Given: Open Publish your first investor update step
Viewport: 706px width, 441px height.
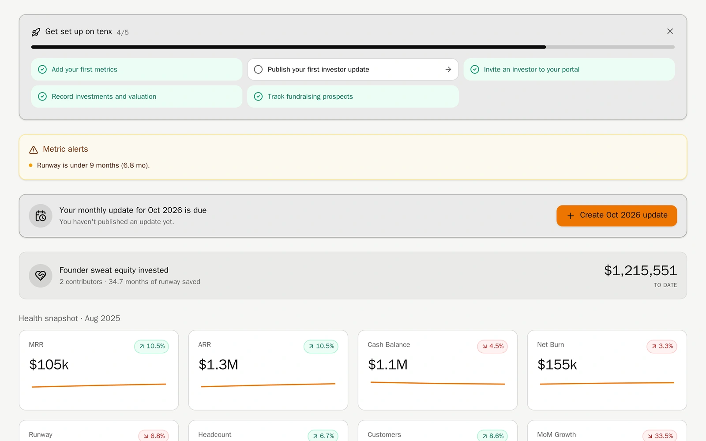Looking at the screenshot, I should click(353, 69).
